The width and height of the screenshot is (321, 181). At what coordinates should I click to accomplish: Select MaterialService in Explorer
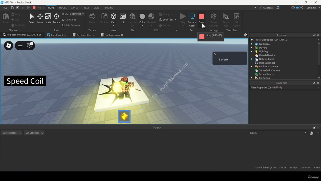pos(267,55)
